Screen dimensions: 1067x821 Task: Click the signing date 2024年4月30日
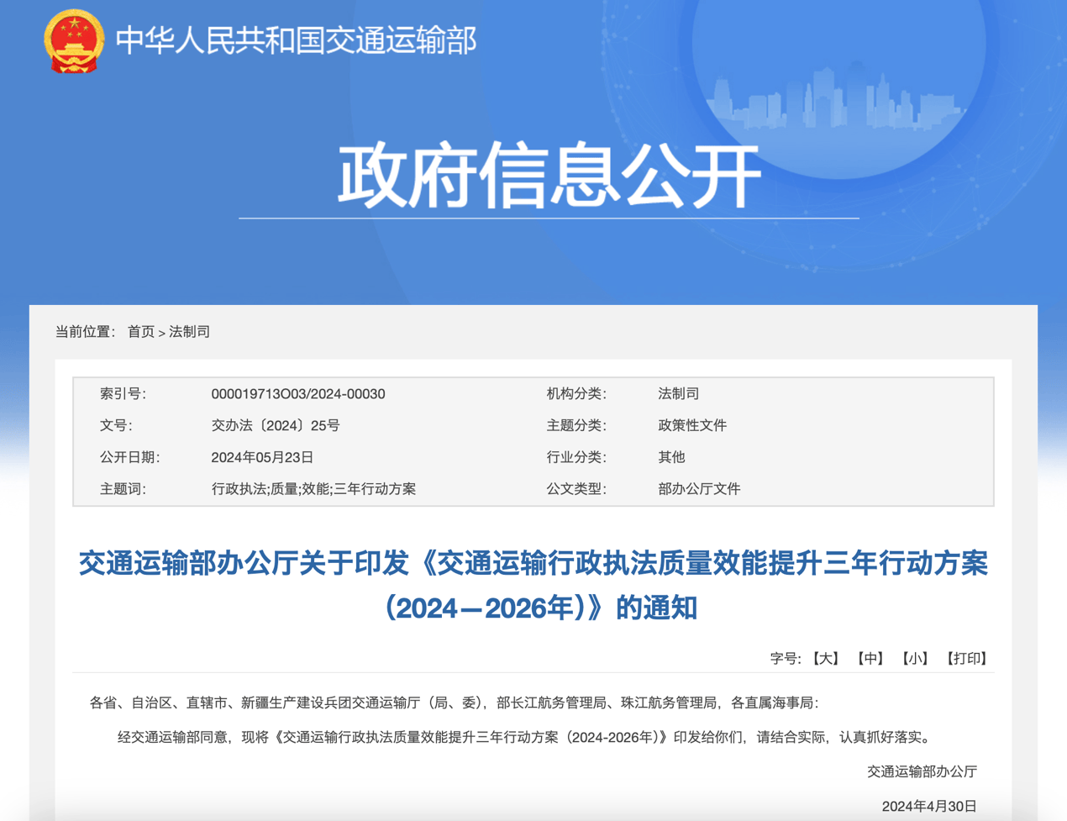[928, 806]
